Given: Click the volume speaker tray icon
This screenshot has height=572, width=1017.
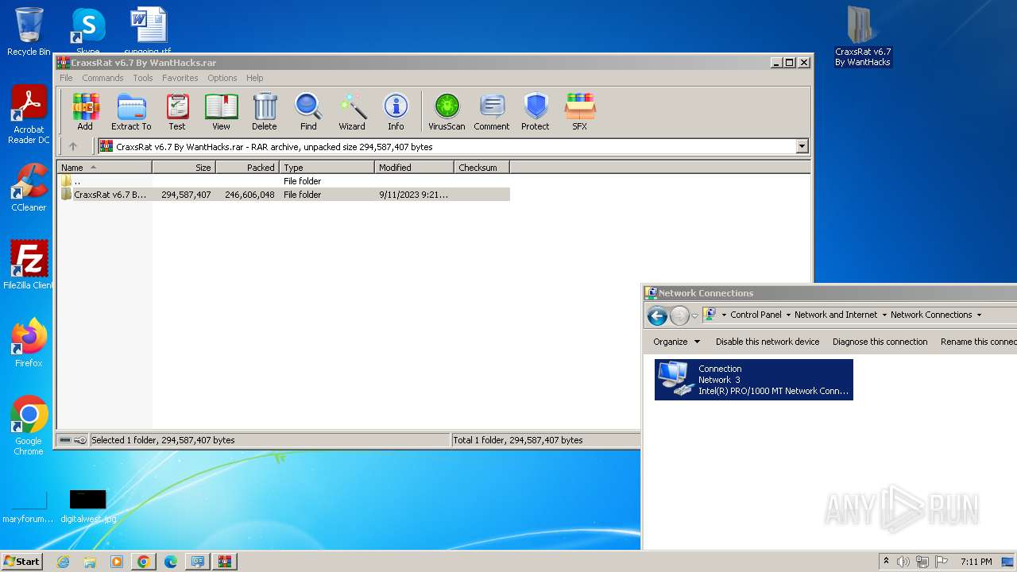Looking at the screenshot, I should 903,562.
